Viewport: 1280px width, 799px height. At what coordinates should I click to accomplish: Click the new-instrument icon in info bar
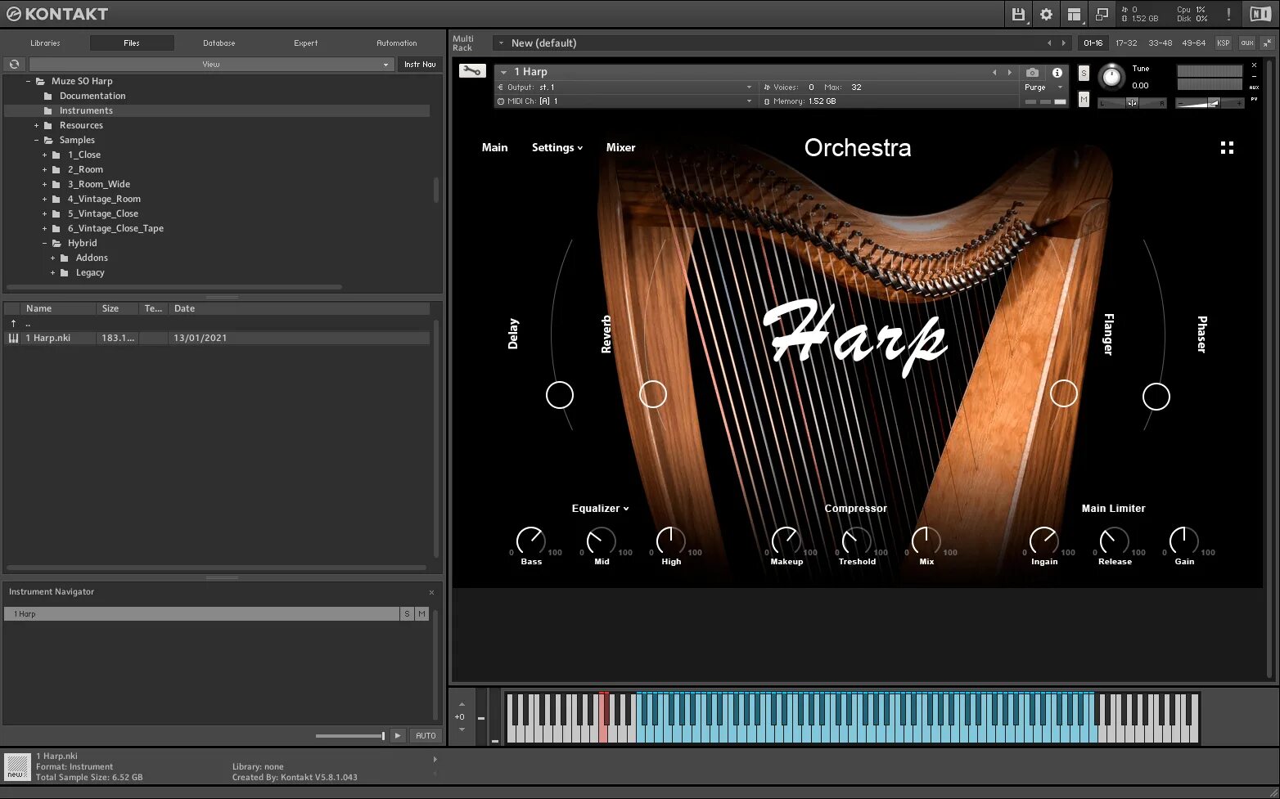[x=17, y=767]
